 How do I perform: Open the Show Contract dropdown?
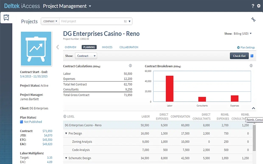click(x=86, y=56)
